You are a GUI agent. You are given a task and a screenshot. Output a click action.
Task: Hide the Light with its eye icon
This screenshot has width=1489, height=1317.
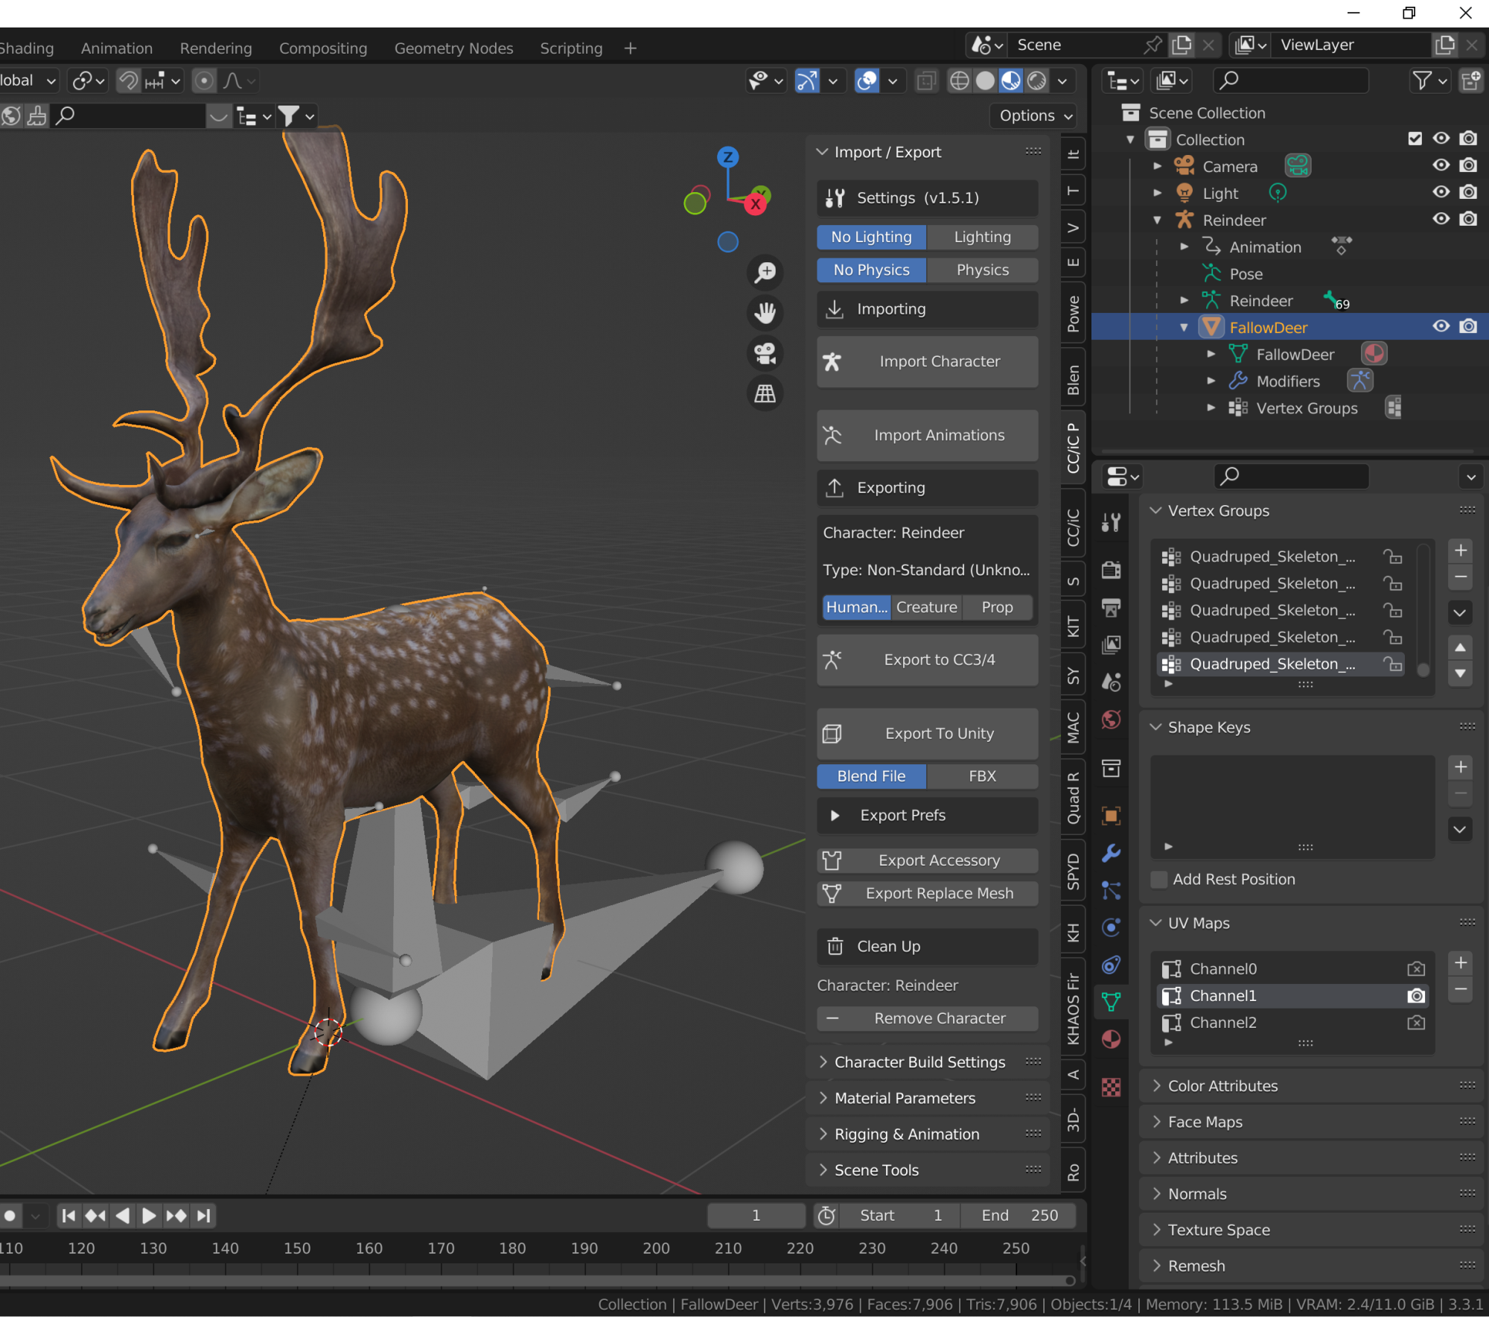point(1441,192)
